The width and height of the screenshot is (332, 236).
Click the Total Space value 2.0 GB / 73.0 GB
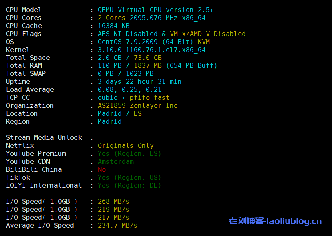click(129, 58)
